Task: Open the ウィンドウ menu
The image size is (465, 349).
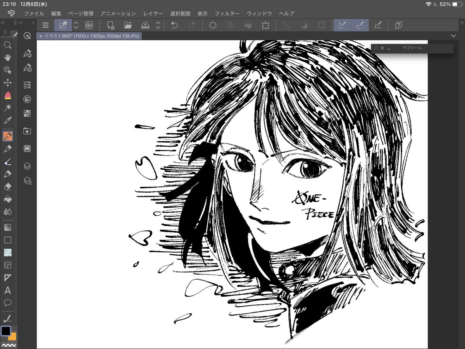Action: tap(259, 14)
